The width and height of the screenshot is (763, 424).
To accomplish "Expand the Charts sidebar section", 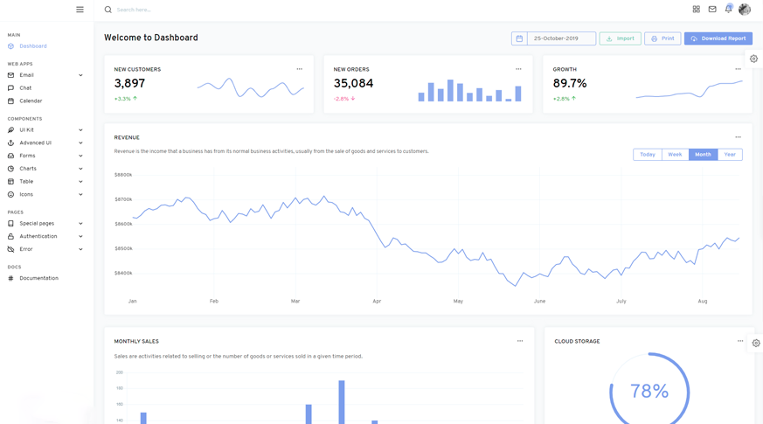I will [x=45, y=169].
